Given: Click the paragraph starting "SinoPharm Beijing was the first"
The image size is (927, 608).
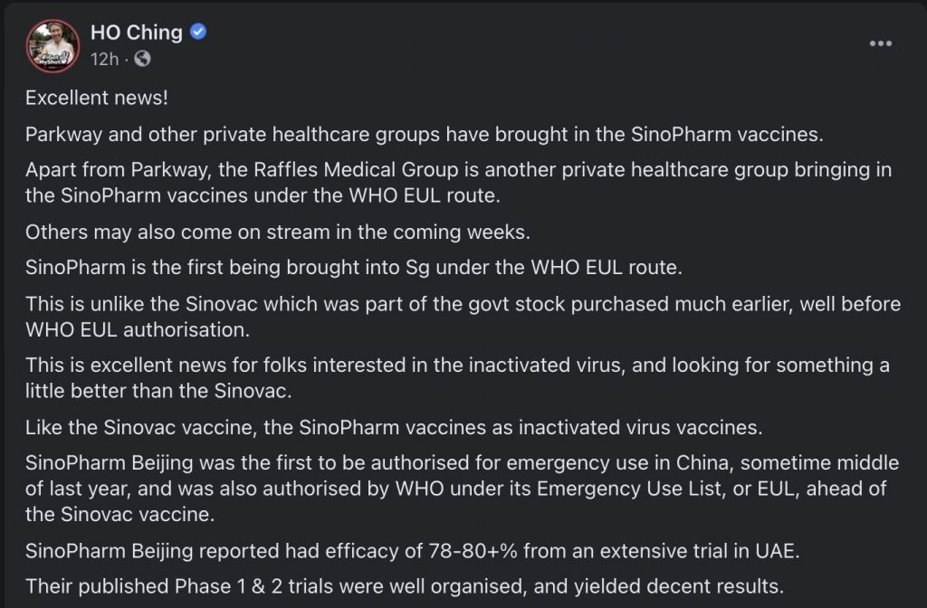Looking at the screenshot, I should (x=462, y=488).
